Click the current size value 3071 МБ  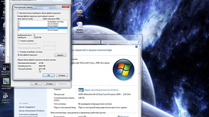(x=42, y=69)
